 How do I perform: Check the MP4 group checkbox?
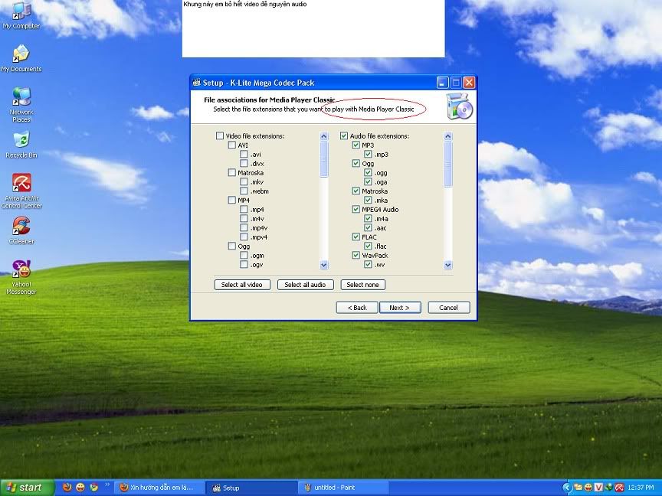coord(232,200)
